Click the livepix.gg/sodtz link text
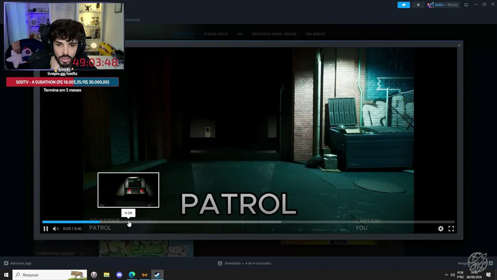The width and height of the screenshot is (497, 280). click(x=62, y=73)
